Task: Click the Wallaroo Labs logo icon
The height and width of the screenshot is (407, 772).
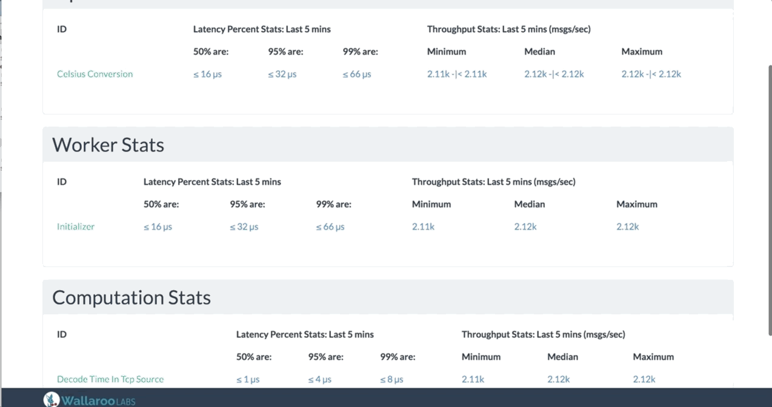Action: pyautogui.click(x=52, y=399)
